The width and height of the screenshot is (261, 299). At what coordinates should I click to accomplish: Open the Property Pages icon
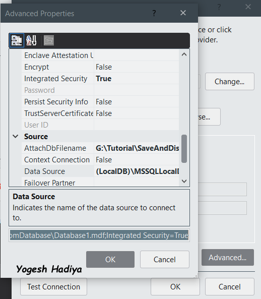(x=49, y=40)
